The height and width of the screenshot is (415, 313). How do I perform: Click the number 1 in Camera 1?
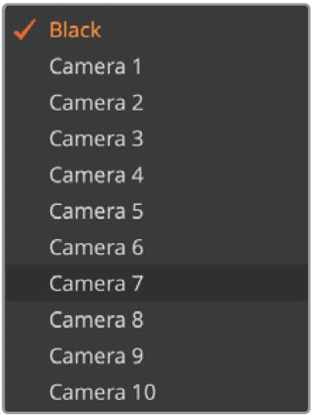click(136, 66)
